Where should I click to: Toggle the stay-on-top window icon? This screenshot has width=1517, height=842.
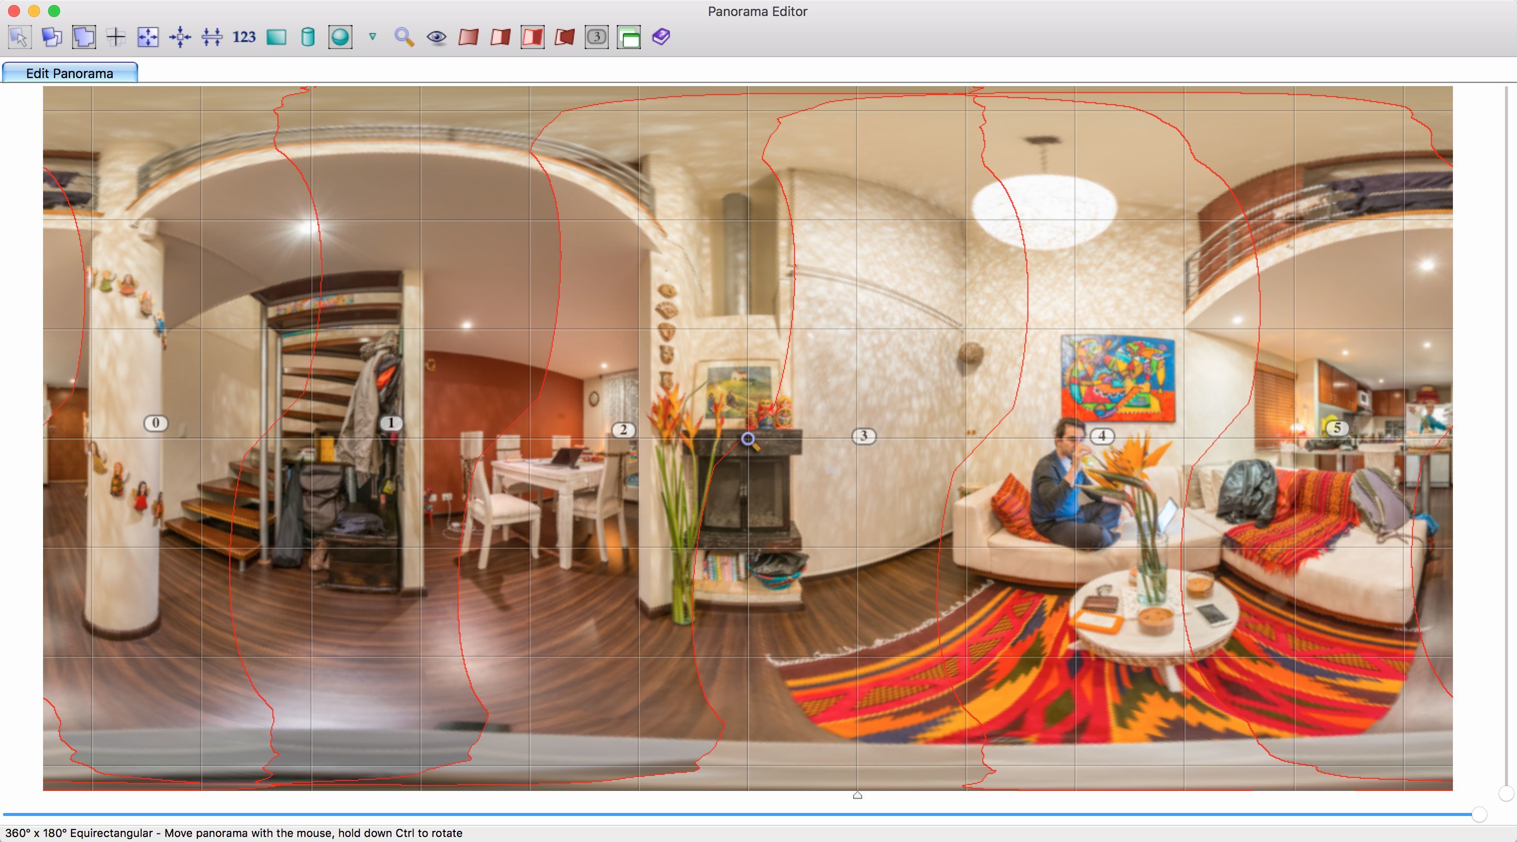[629, 37]
